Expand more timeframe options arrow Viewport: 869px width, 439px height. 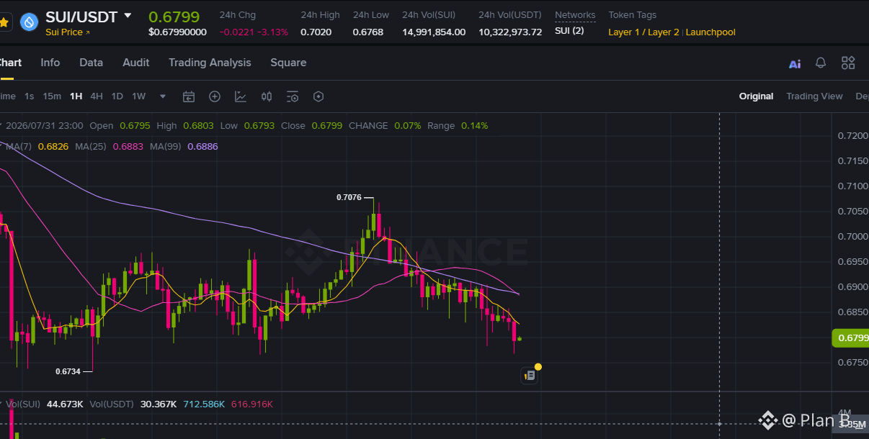[163, 96]
